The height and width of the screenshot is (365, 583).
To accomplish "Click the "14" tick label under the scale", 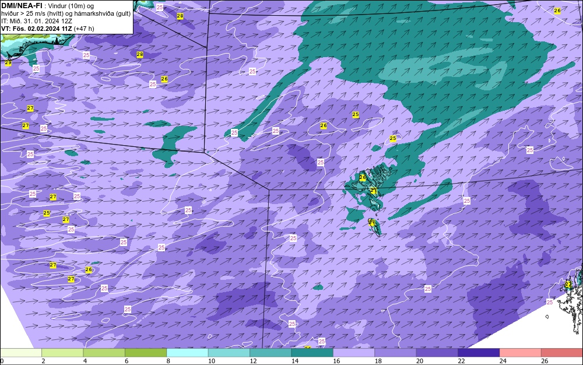I will [295, 361].
